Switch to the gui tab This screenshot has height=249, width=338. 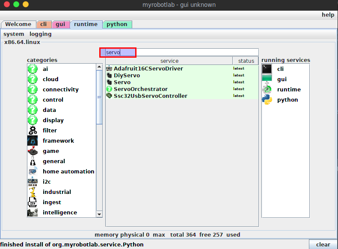pyautogui.click(x=61, y=24)
